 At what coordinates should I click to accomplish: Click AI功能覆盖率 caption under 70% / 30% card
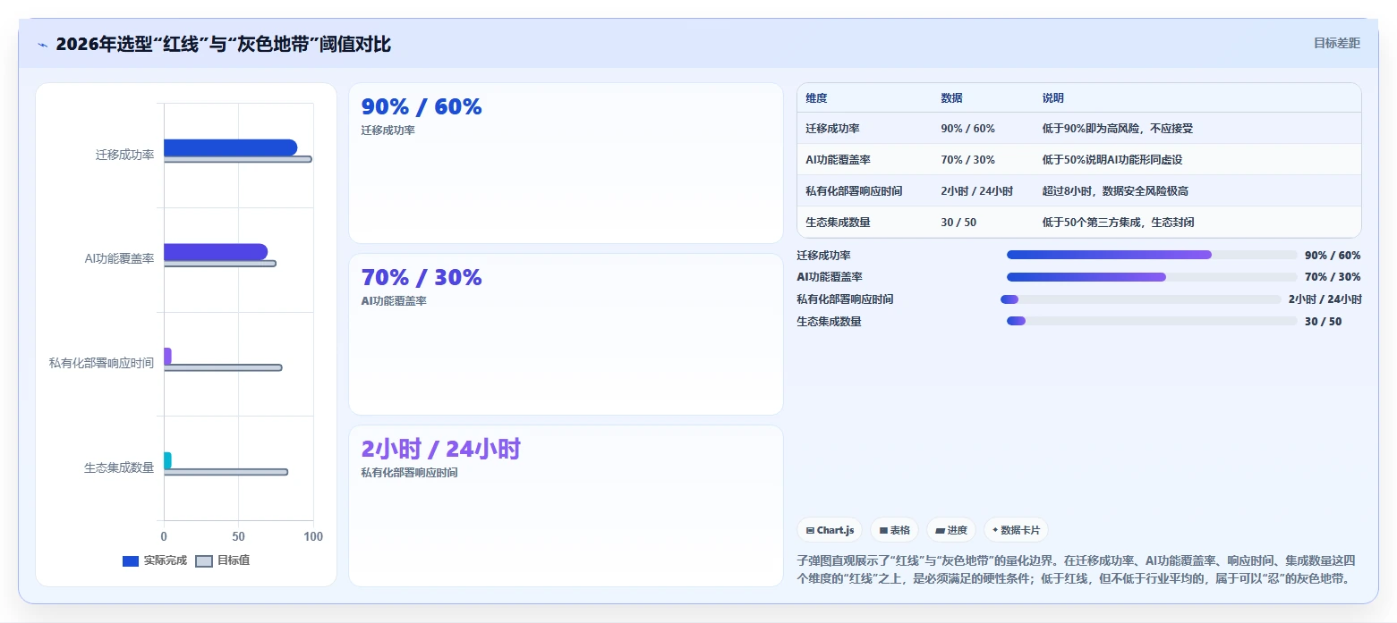click(x=394, y=301)
